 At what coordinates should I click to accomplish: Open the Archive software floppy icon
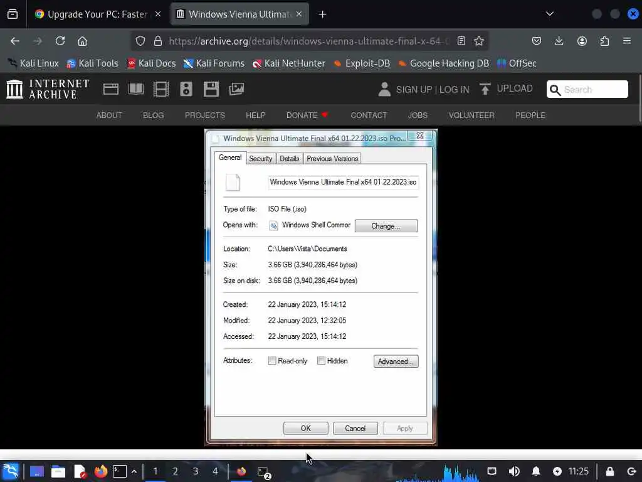click(211, 89)
